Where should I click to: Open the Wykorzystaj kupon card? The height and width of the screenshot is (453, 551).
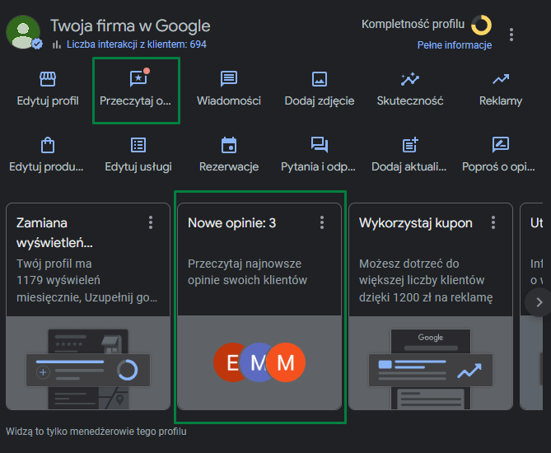(x=431, y=306)
